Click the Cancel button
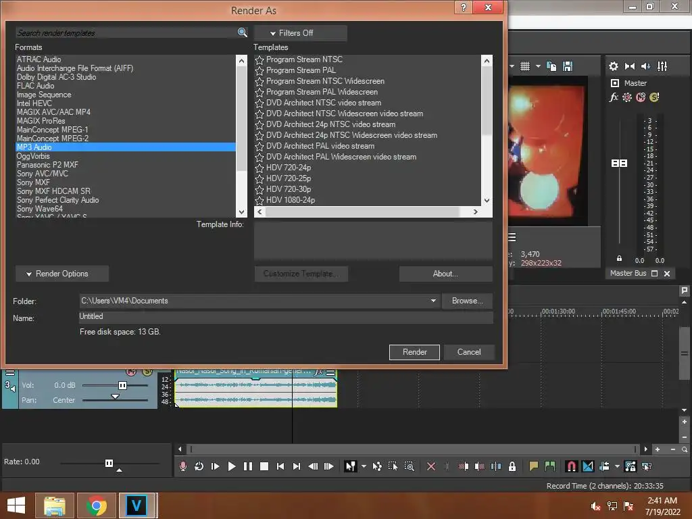 [469, 352]
